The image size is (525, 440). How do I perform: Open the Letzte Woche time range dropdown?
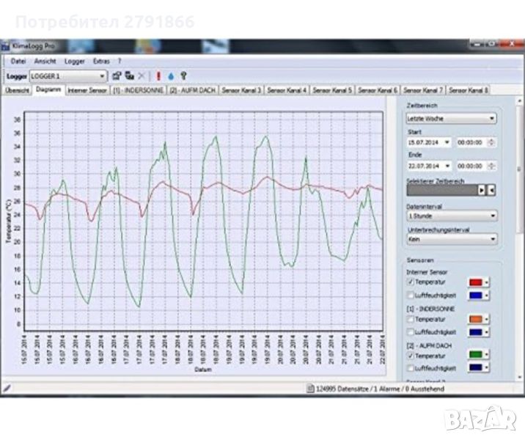tap(451, 117)
